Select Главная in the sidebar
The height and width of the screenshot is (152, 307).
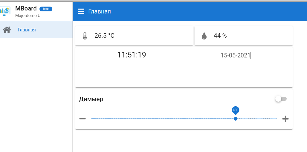(x=27, y=30)
